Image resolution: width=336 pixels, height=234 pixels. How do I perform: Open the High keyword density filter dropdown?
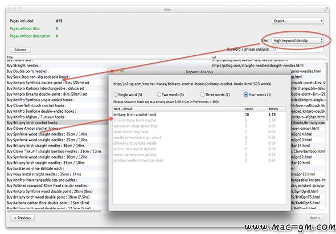(298, 40)
